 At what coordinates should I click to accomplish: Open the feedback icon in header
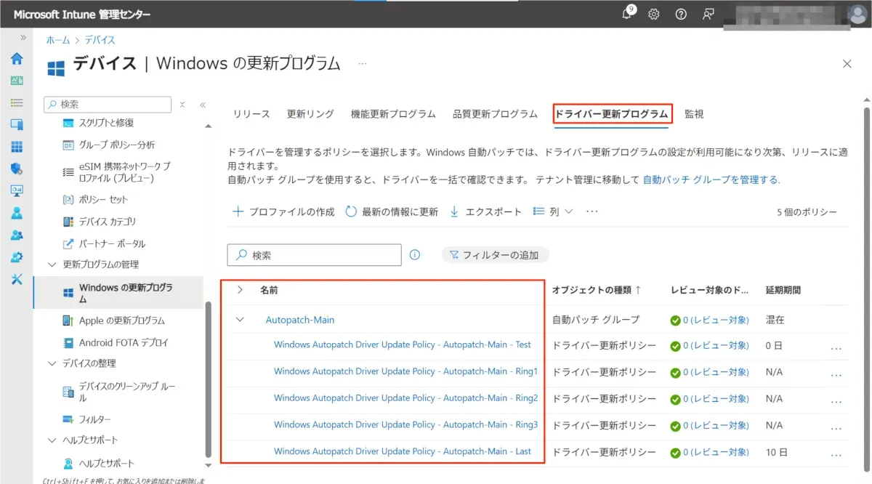pyautogui.click(x=708, y=14)
